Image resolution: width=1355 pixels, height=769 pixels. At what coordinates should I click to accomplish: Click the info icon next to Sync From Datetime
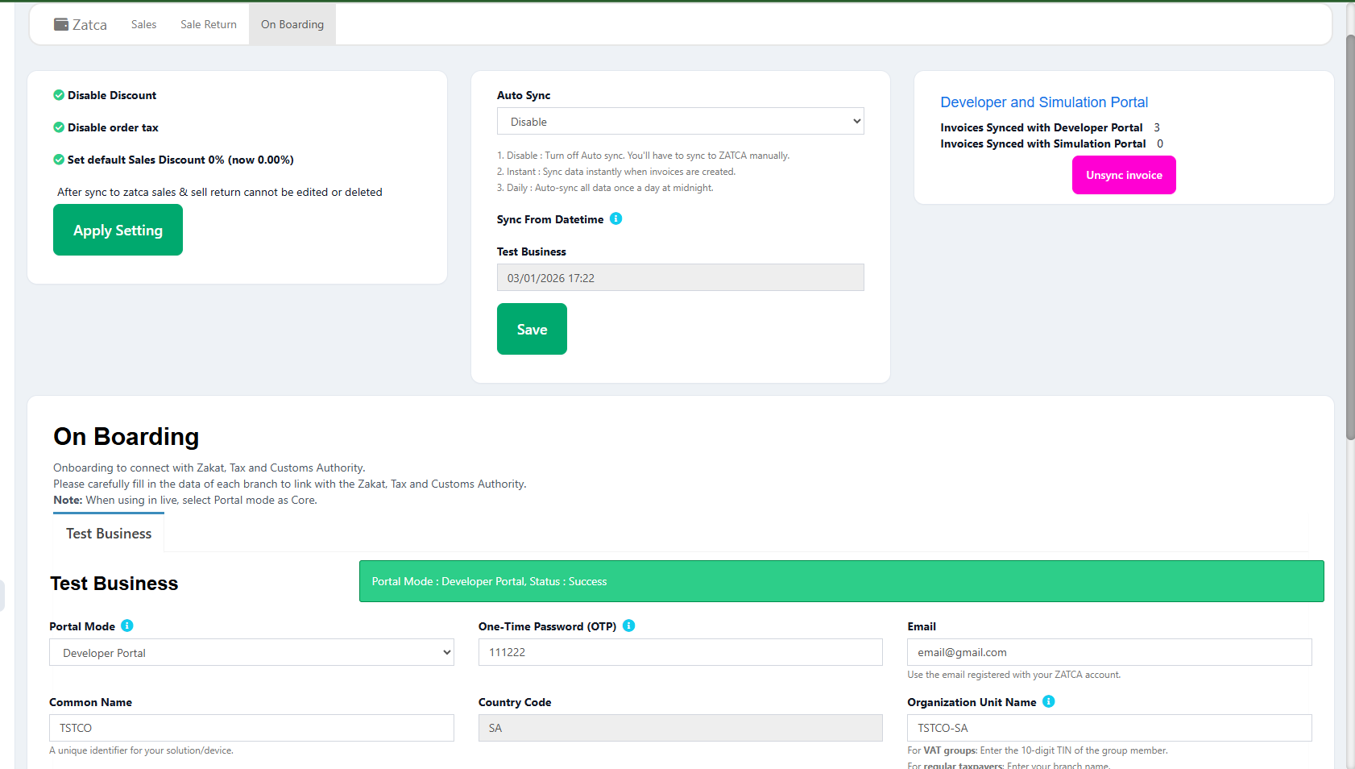coord(616,218)
